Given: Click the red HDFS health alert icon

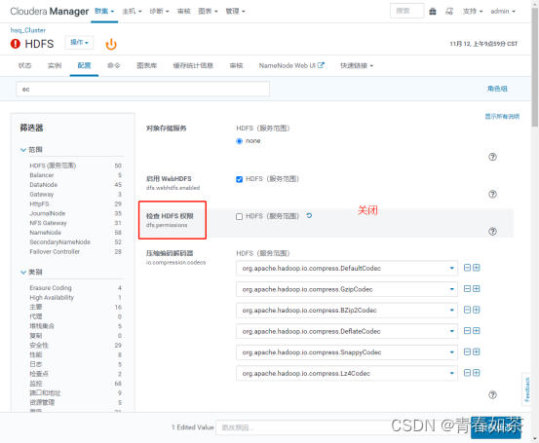Looking at the screenshot, I should tap(16, 44).
